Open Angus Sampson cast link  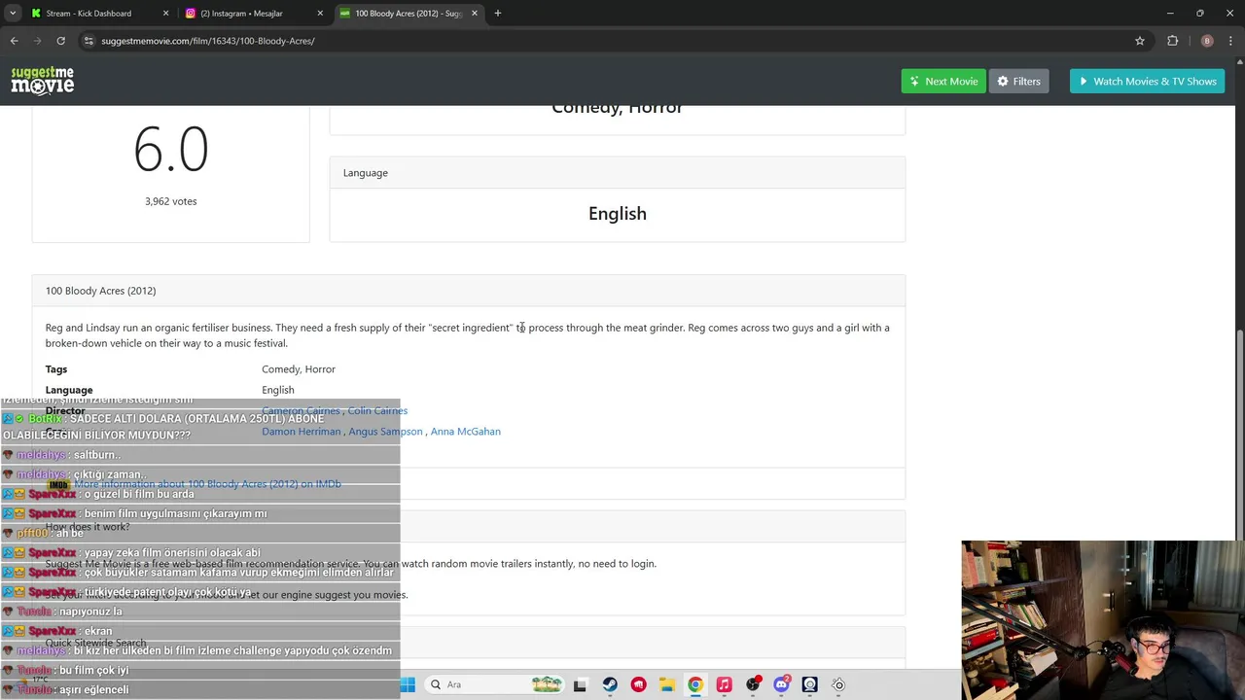click(385, 432)
